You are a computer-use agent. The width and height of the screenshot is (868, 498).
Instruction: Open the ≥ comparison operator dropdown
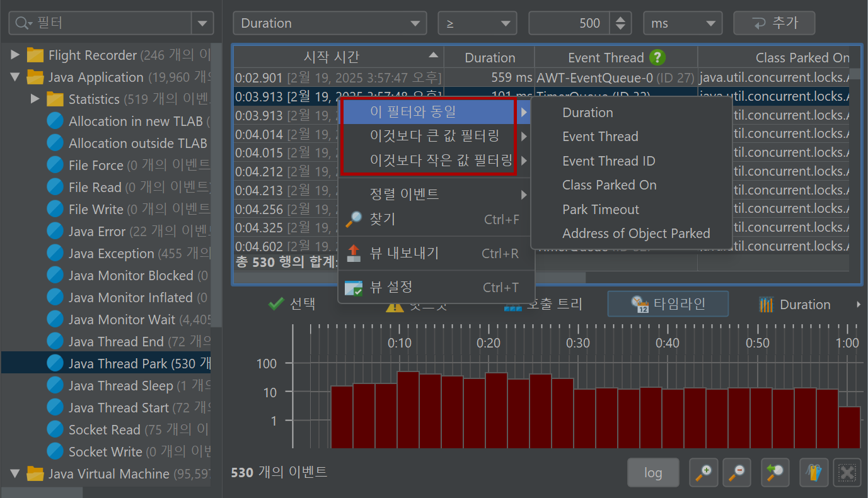click(x=477, y=23)
